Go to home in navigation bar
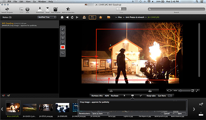Screen dimensions: 206x120 [62, 17]
